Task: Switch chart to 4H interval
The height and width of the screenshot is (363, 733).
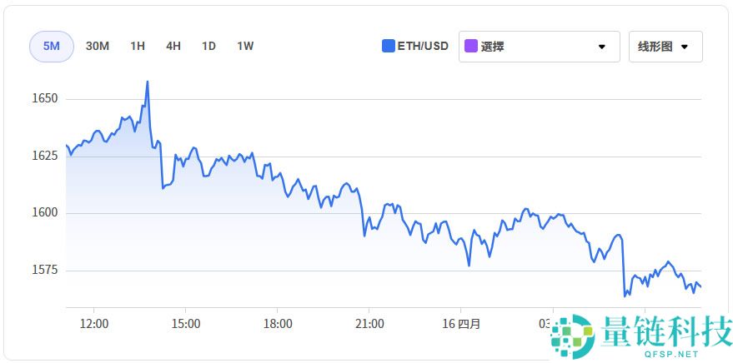Action: coord(173,46)
